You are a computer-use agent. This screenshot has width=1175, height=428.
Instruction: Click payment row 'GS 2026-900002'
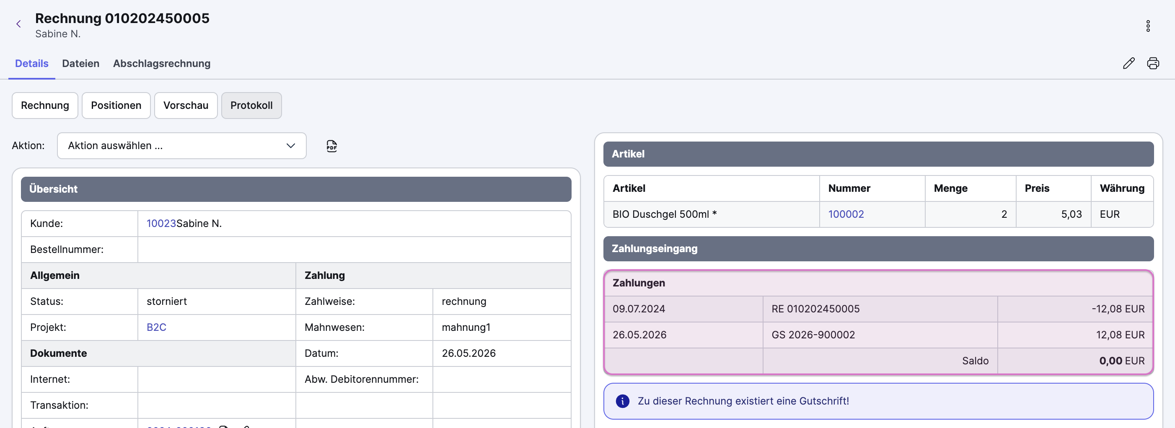pos(878,335)
